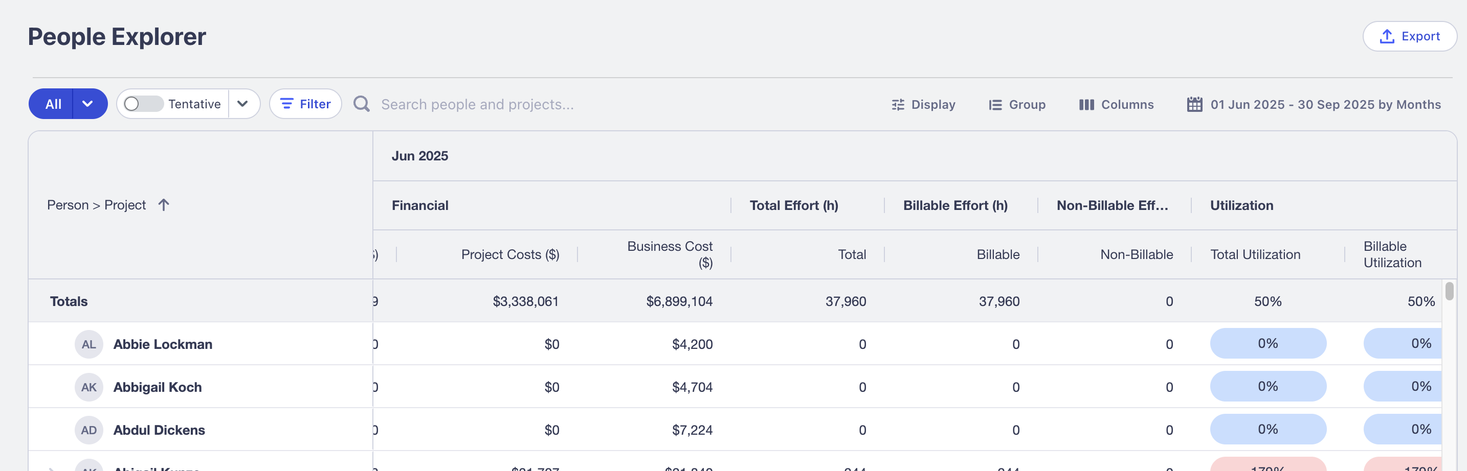Open the date range picker
The width and height of the screenshot is (1467, 471).
pyautogui.click(x=1314, y=105)
